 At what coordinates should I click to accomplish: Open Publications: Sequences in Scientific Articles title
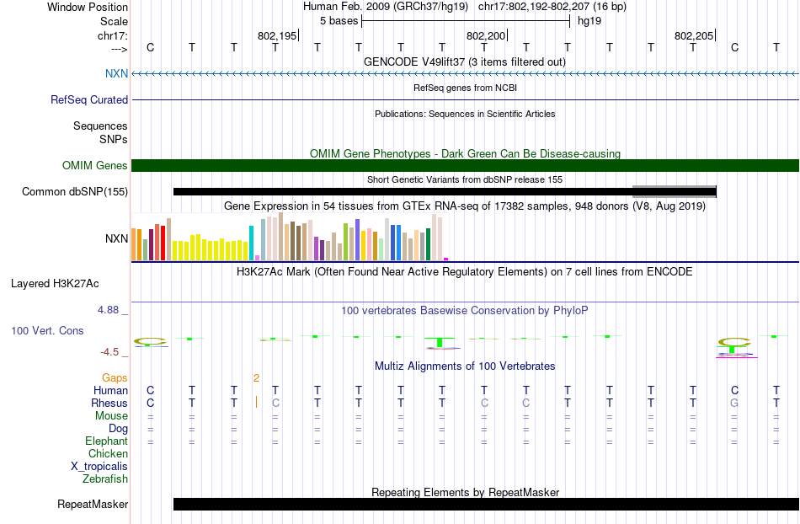465,114
